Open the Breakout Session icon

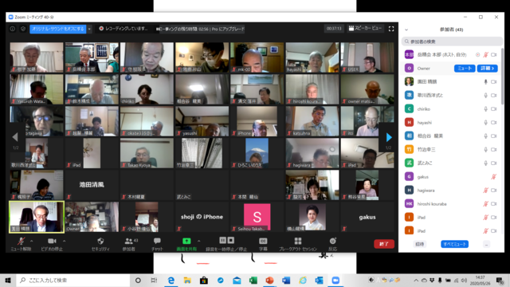click(x=298, y=241)
